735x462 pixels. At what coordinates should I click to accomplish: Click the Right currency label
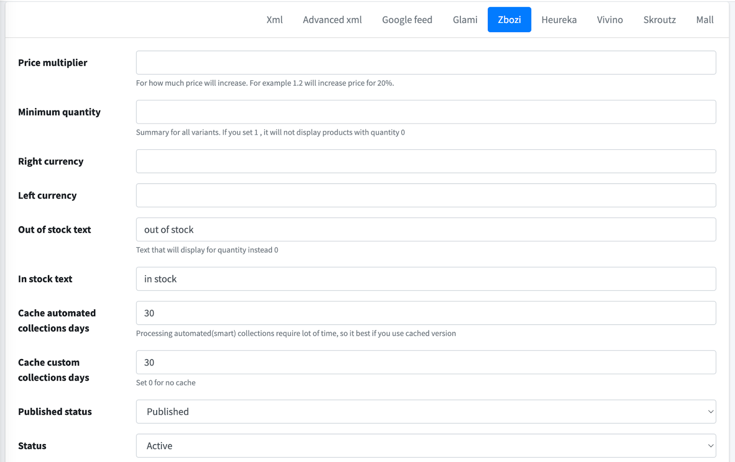click(x=51, y=162)
